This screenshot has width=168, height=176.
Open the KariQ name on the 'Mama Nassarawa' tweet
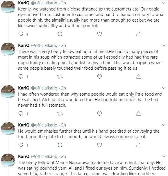[24, 156]
